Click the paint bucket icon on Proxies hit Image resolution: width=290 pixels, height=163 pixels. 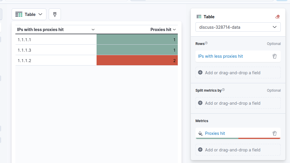coord(200,133)
